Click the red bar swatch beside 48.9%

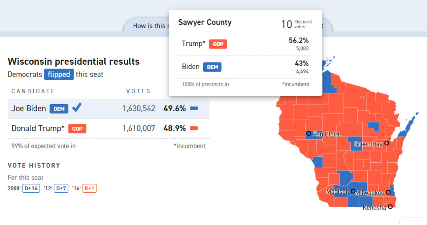194,128
